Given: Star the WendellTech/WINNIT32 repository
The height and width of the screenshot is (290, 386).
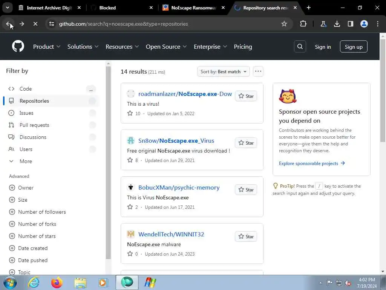Looking at the screenshot, I should point(246,236).
